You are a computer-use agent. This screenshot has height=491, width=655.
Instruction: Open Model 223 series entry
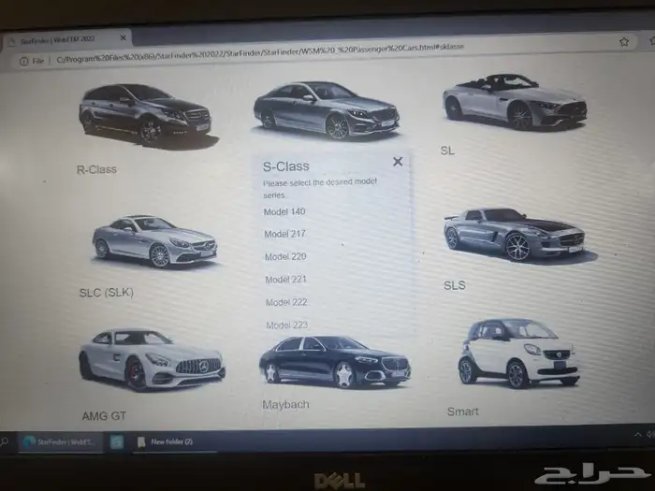pos(286,325)
